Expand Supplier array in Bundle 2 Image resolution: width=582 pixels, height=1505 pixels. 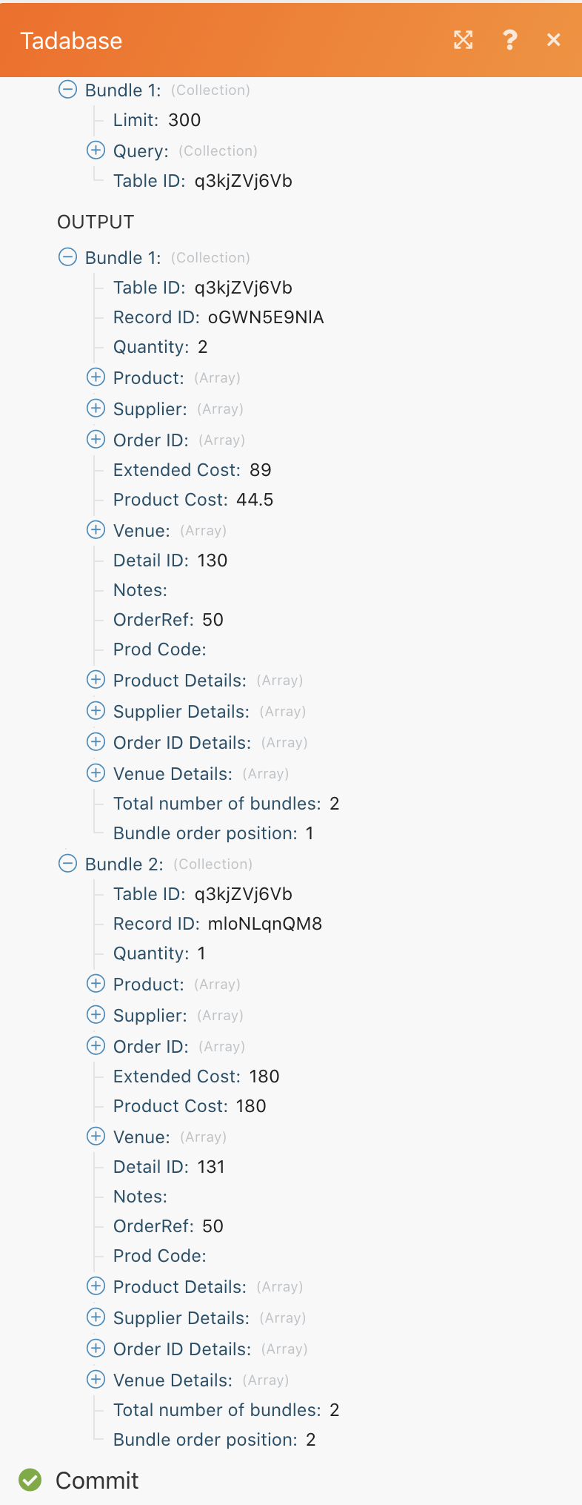tap(96, 1015)
